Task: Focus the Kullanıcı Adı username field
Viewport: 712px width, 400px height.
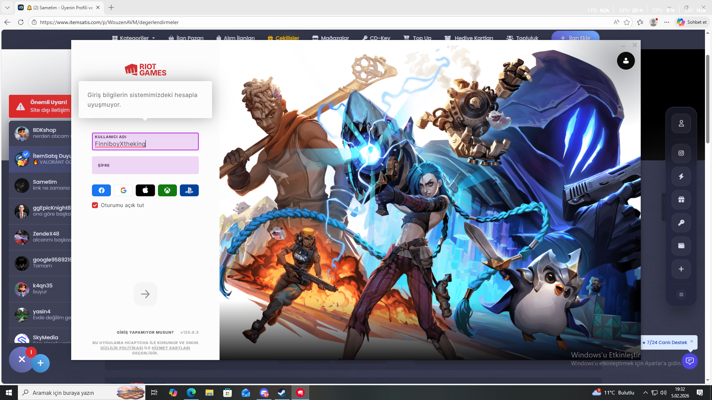Action: [145, 141]
